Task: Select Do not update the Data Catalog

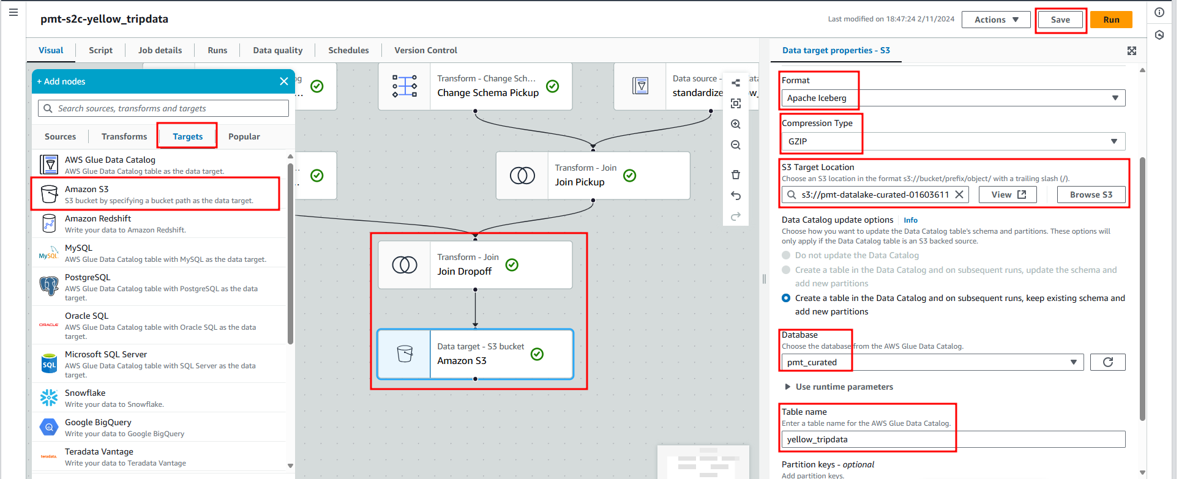Action: (786, 255)
